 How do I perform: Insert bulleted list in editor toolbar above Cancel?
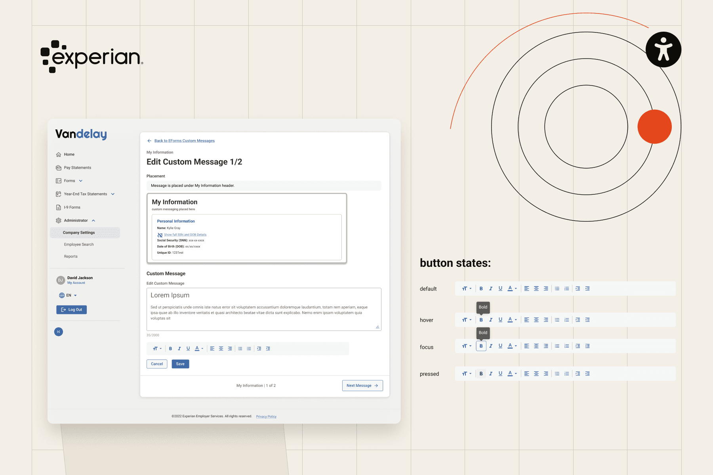coord(240,349)
